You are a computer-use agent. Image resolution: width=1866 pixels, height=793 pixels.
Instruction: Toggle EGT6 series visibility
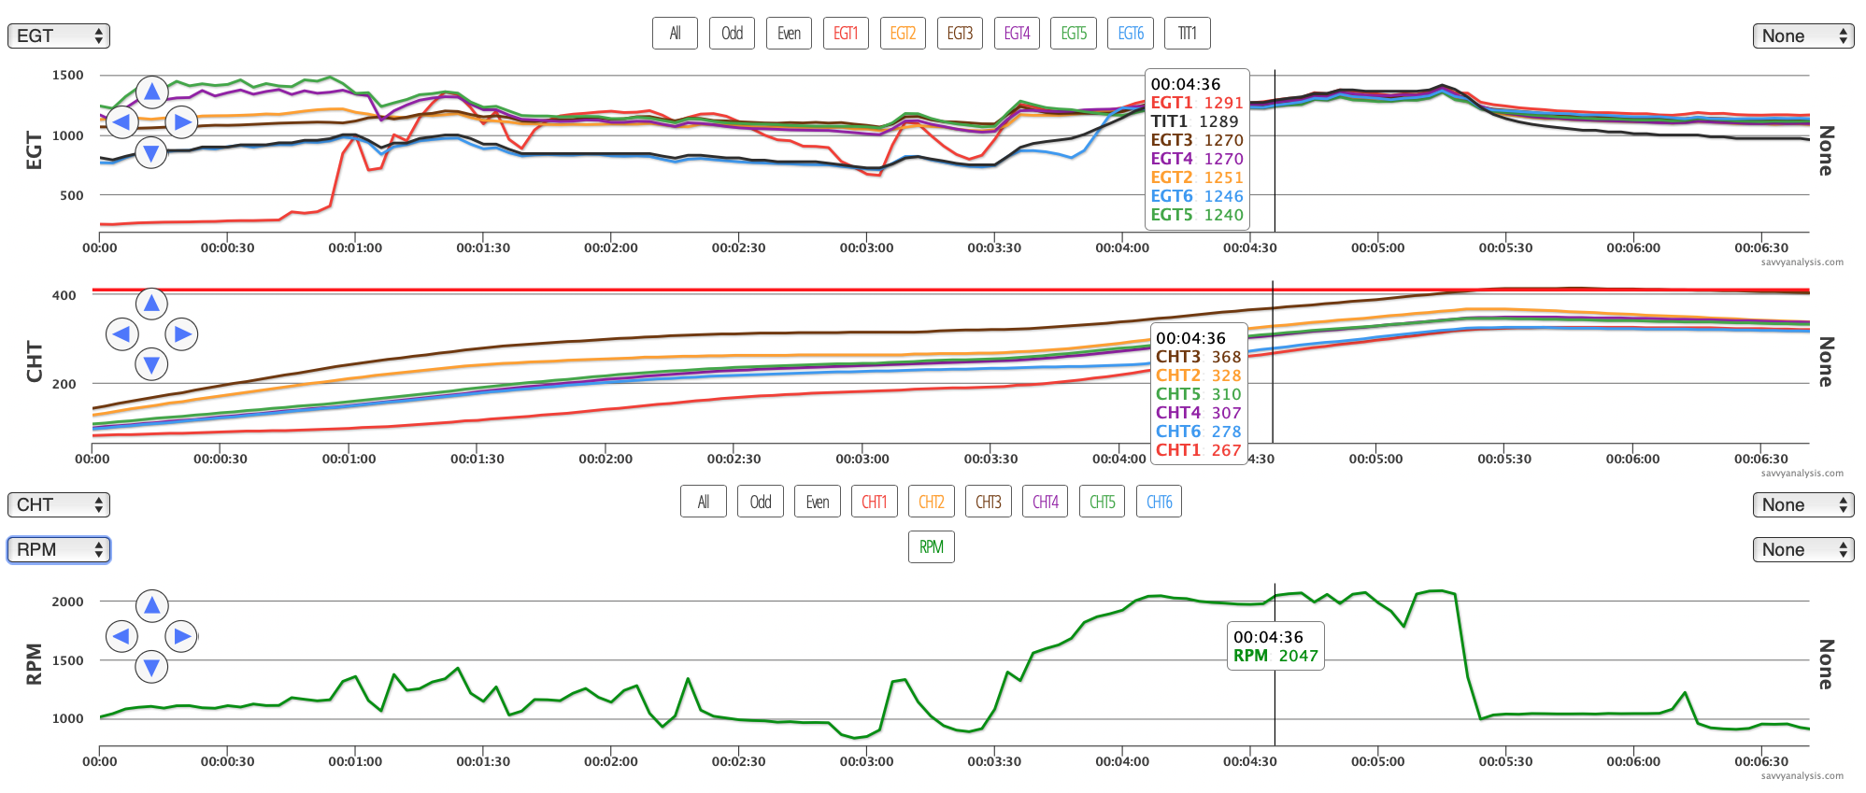[1131, 34]
